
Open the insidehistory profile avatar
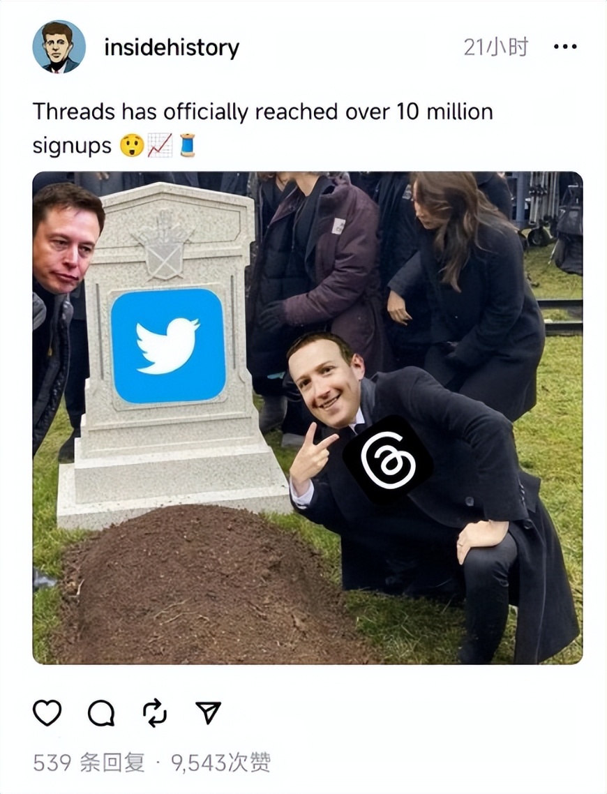pos(59,47)
